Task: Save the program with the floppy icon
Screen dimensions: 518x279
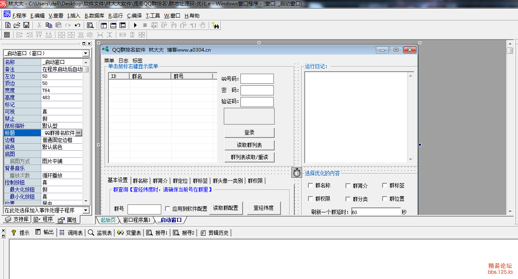Action: click(26, 25)
